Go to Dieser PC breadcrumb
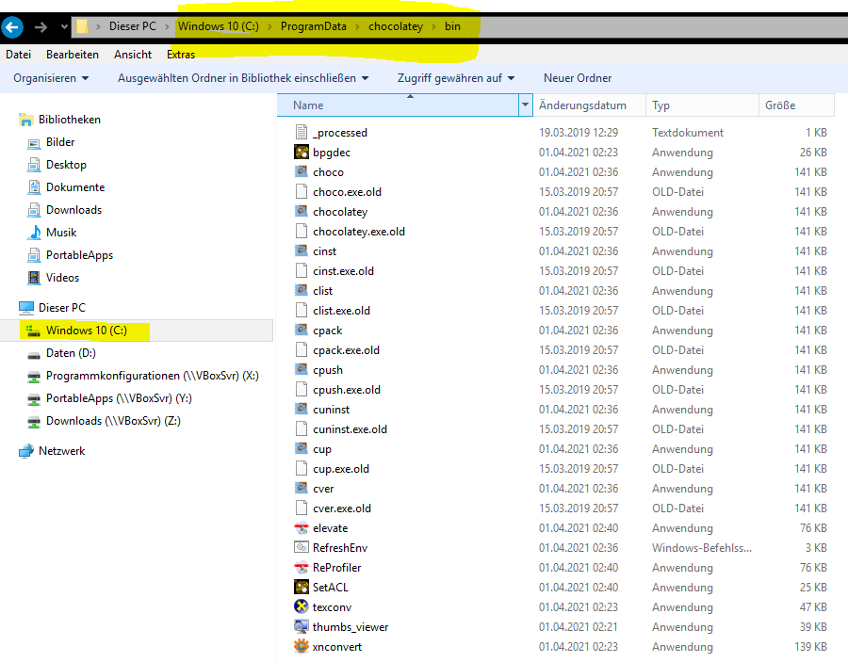This screenshot has width=848, height=662. tap(133, 26)
